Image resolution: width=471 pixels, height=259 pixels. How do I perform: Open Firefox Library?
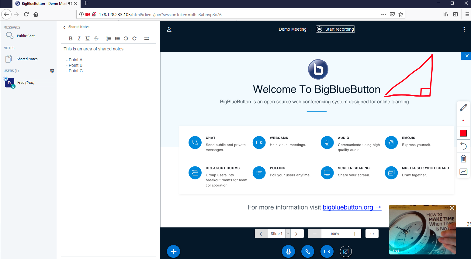pos(446,14)
